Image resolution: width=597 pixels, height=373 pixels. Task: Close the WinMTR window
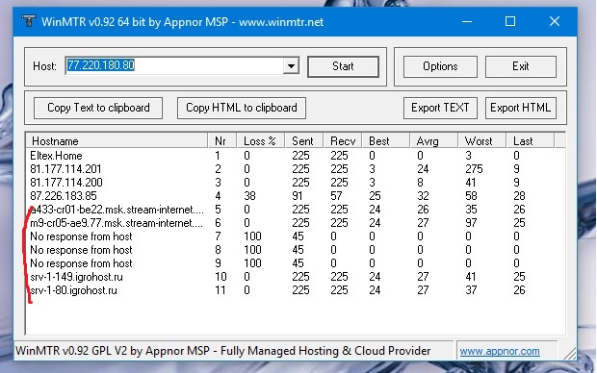(x=555, y=22)
